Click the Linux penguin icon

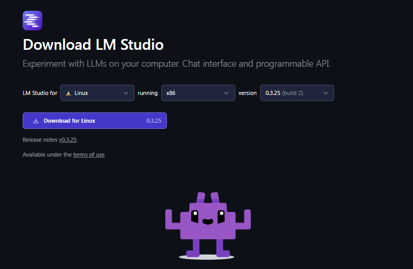pyautogui.click(x=68, y=93)
